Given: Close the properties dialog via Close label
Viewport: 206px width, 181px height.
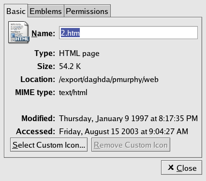Looking at the screenshot, I should pos(187,168).
